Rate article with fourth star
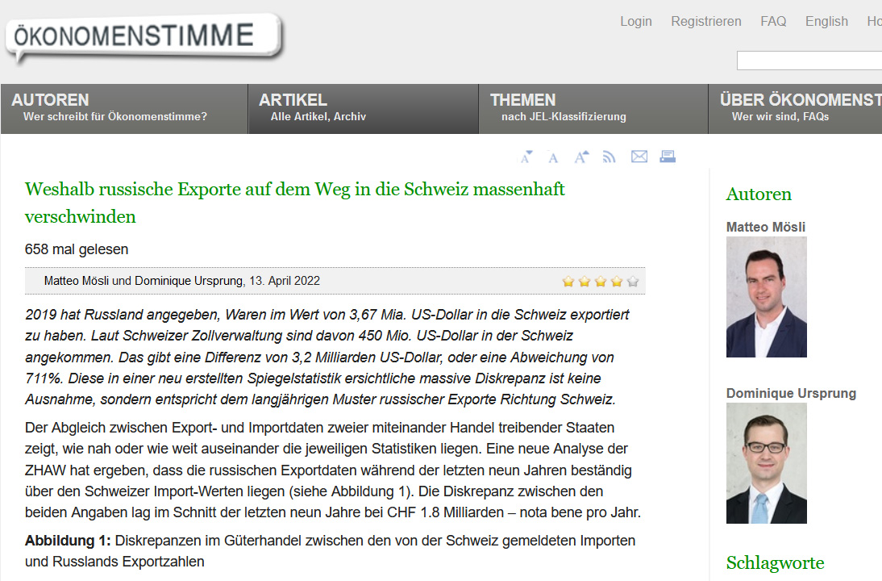 tap(617, 282)
